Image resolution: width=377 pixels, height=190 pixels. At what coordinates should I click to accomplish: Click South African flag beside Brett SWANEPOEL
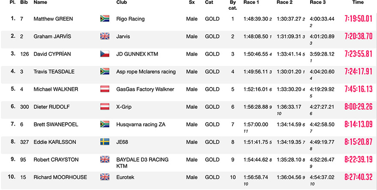point(105,124)
